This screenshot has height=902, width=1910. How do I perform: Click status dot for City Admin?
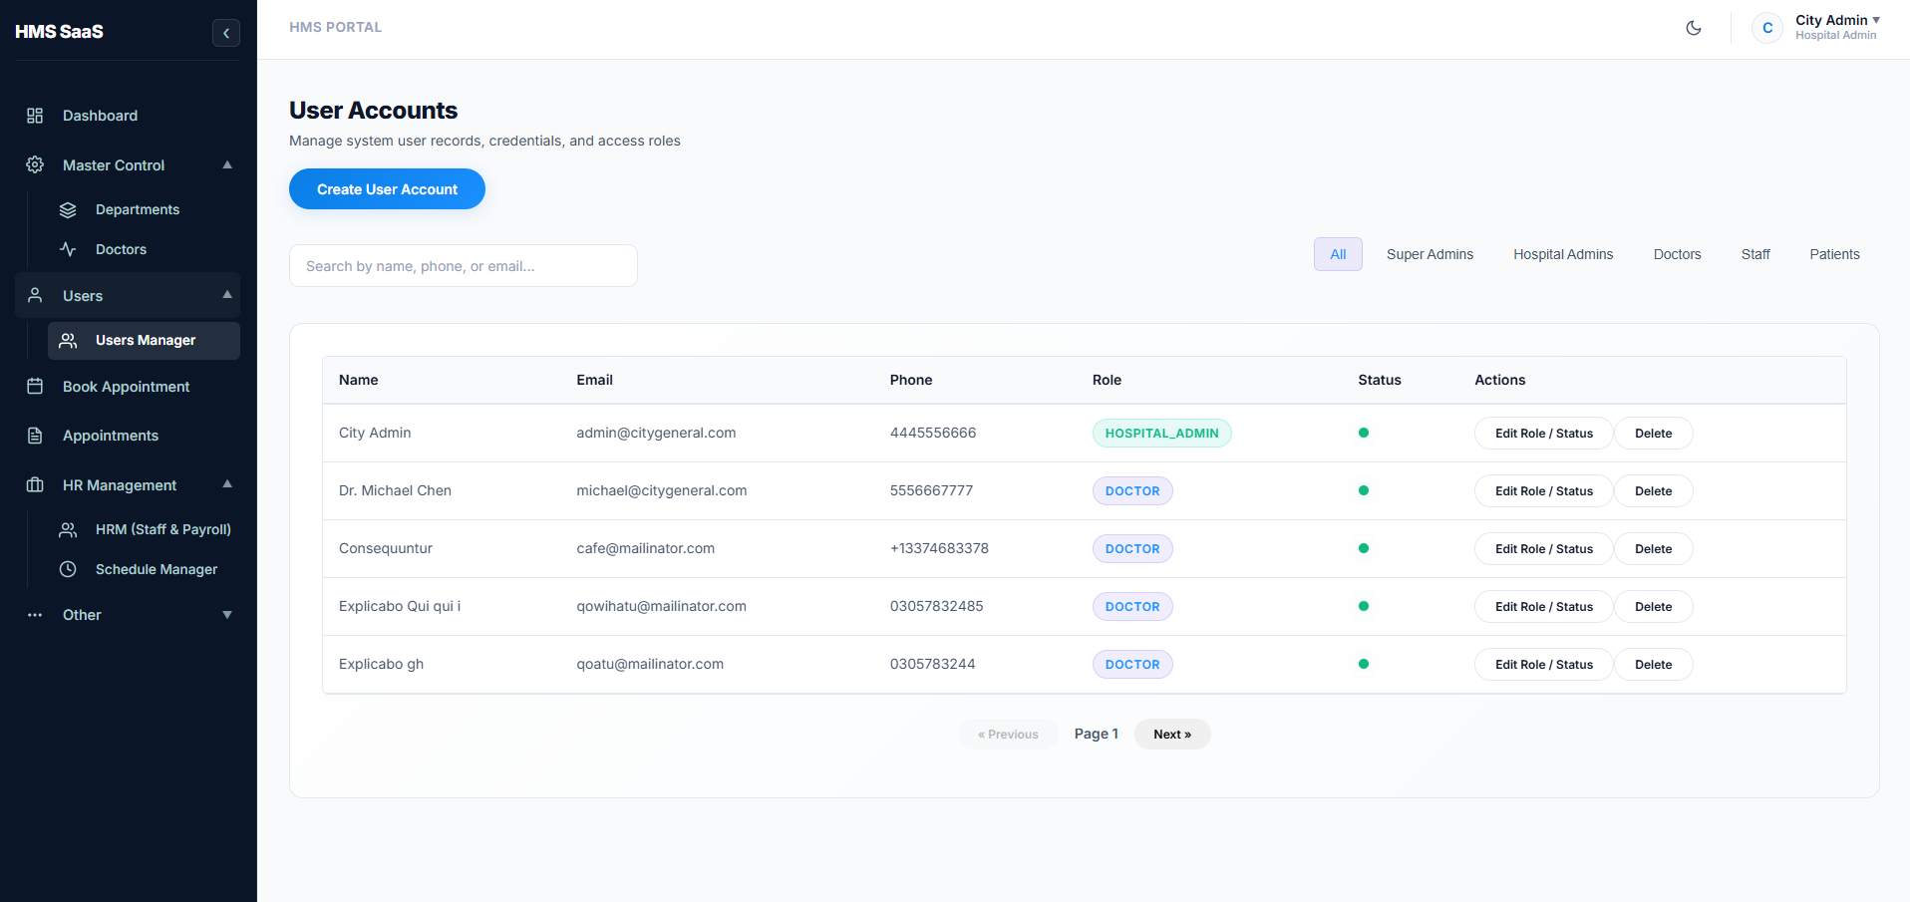pos(1364,433)
